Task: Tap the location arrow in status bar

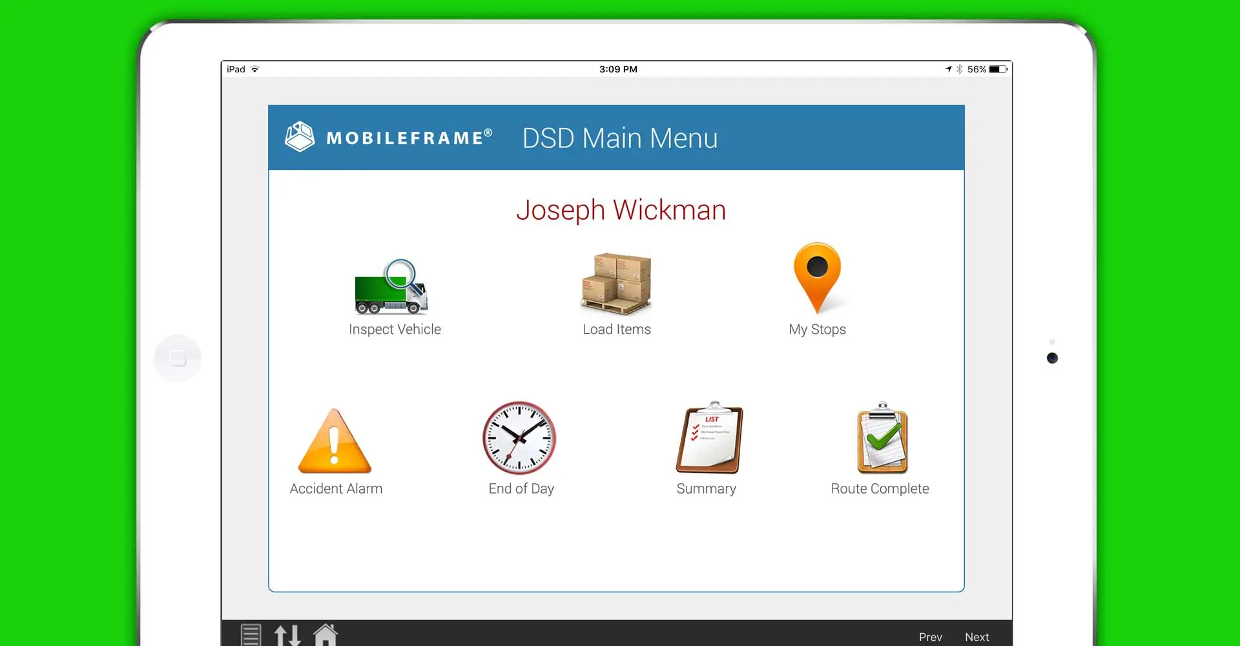Action: (x=948, y=69)
